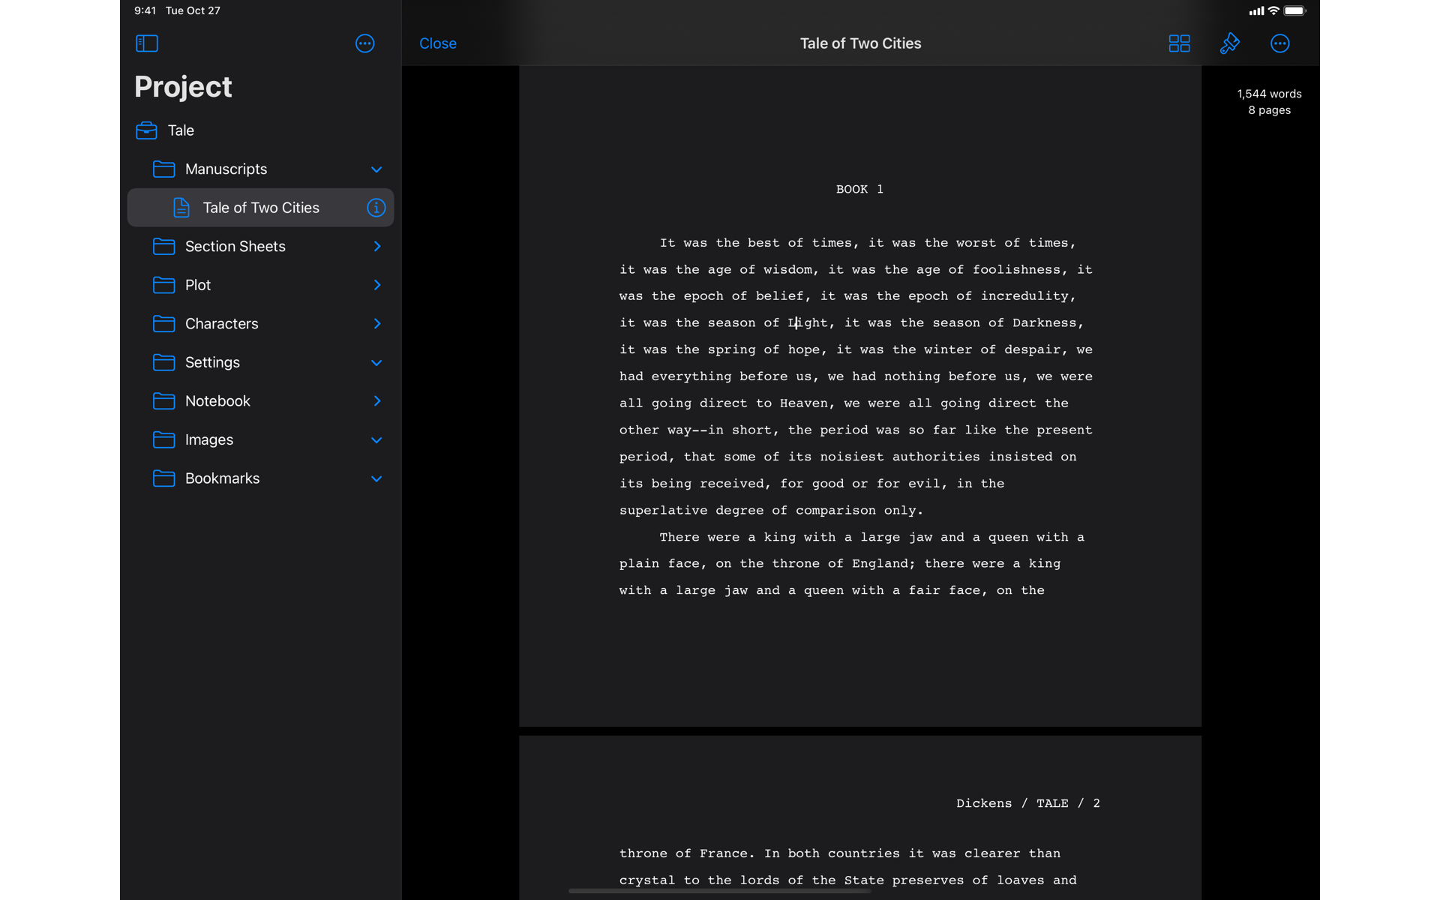Open the Characters folder
1440x900 pixels.
pos(260,324)
